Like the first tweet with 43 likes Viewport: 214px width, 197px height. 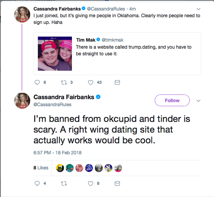click(x=90, y=83)
